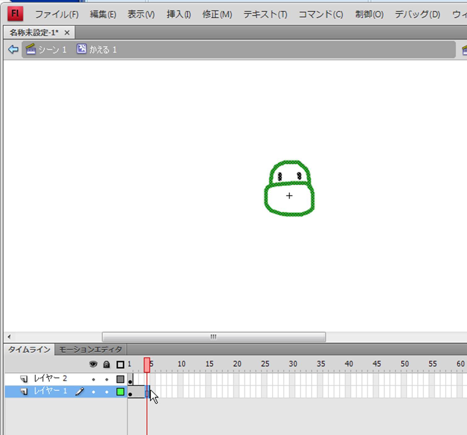Click the page icon beside レイヤー 2

tap(24, 379)
